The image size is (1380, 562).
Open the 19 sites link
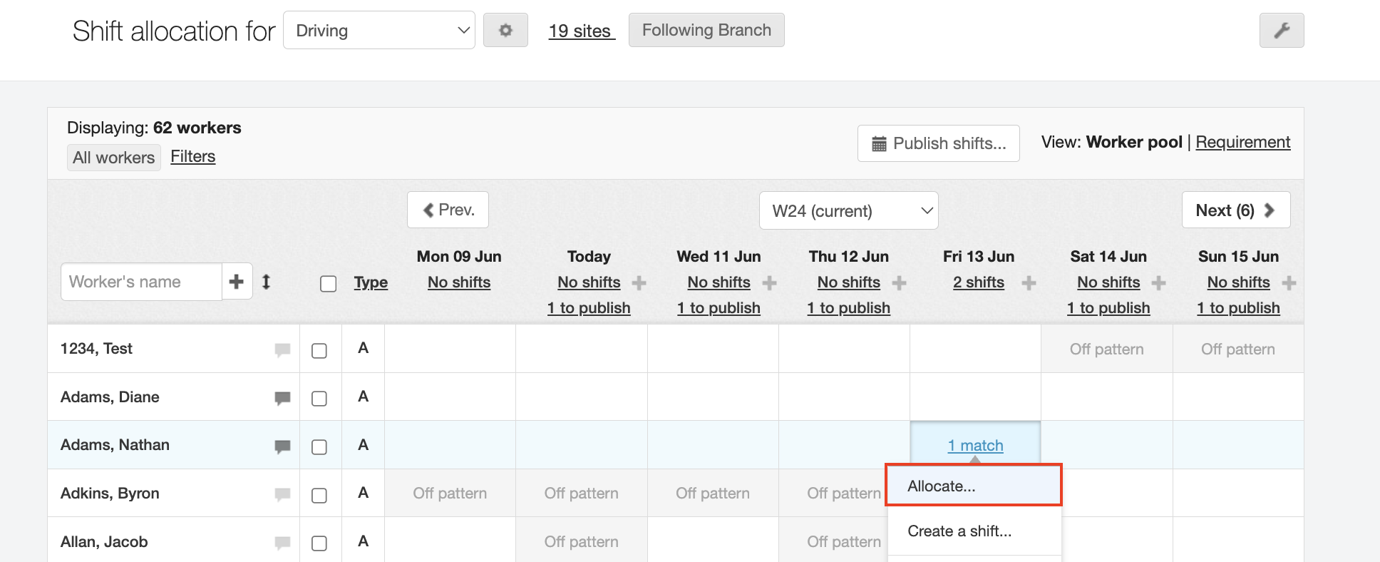click(580, 31)
